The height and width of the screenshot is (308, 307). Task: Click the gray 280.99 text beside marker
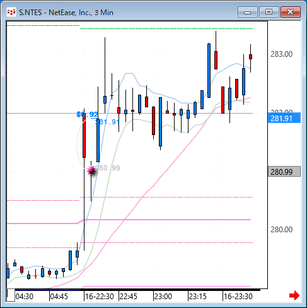click(108, 168)
